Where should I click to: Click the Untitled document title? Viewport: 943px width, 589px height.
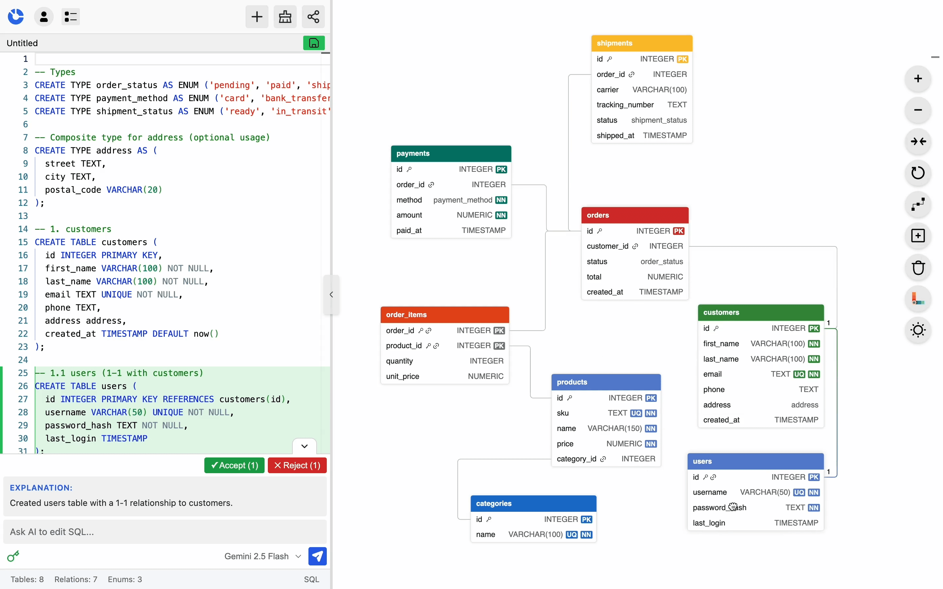click(x=22, y=43)
